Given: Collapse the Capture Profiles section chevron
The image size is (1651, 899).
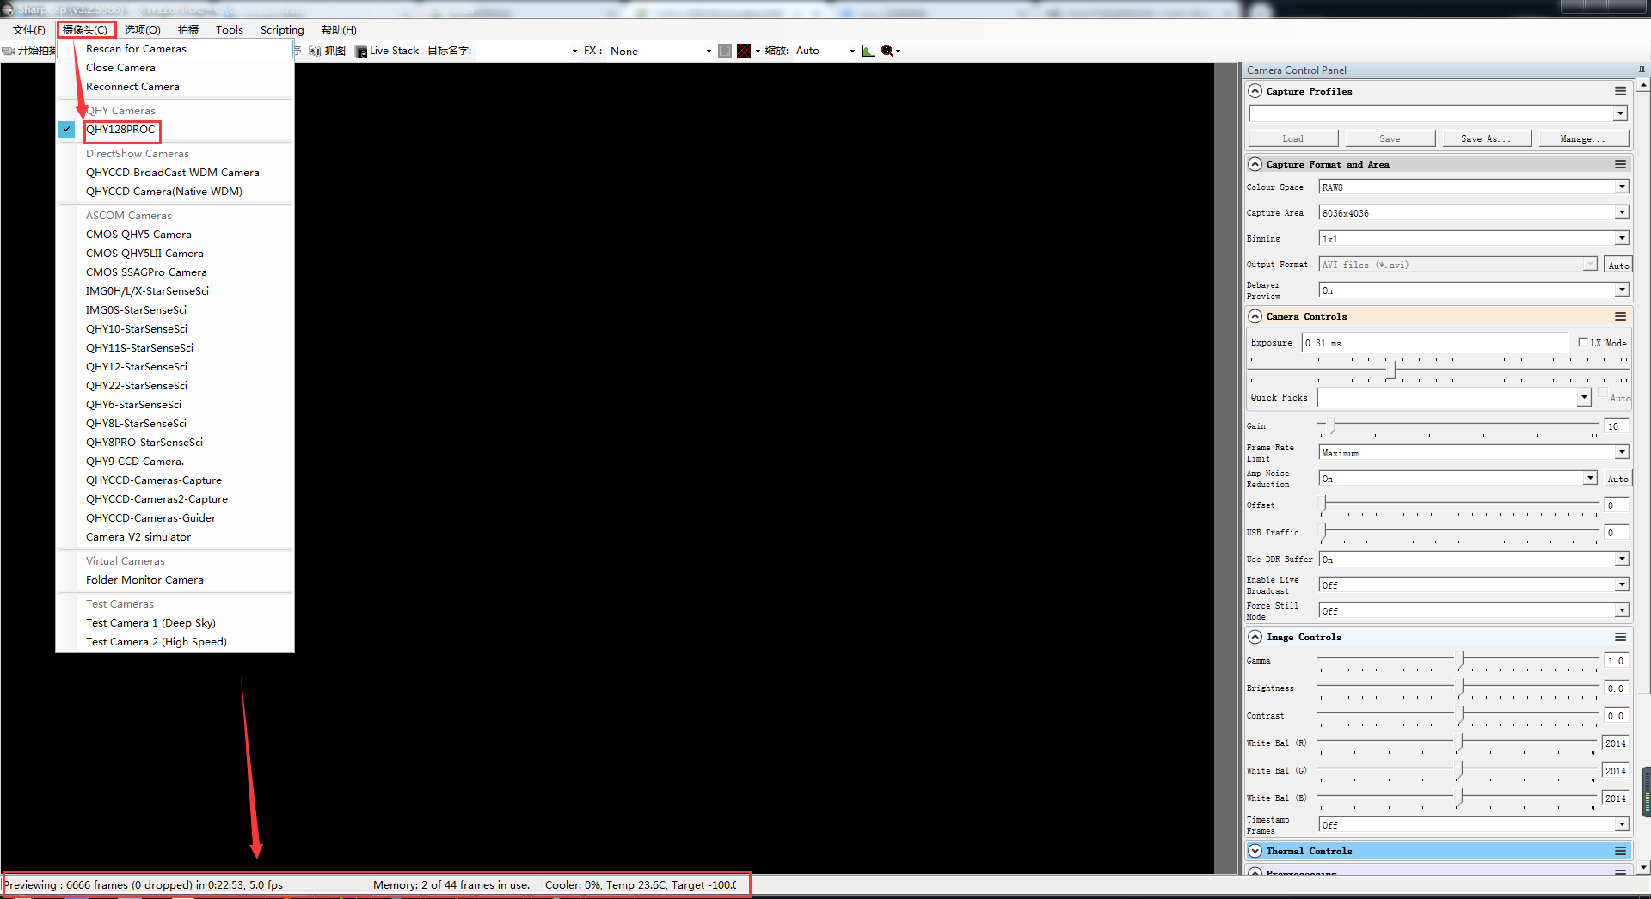Looking at the screenshot, I should click(x=1255, y=91).
